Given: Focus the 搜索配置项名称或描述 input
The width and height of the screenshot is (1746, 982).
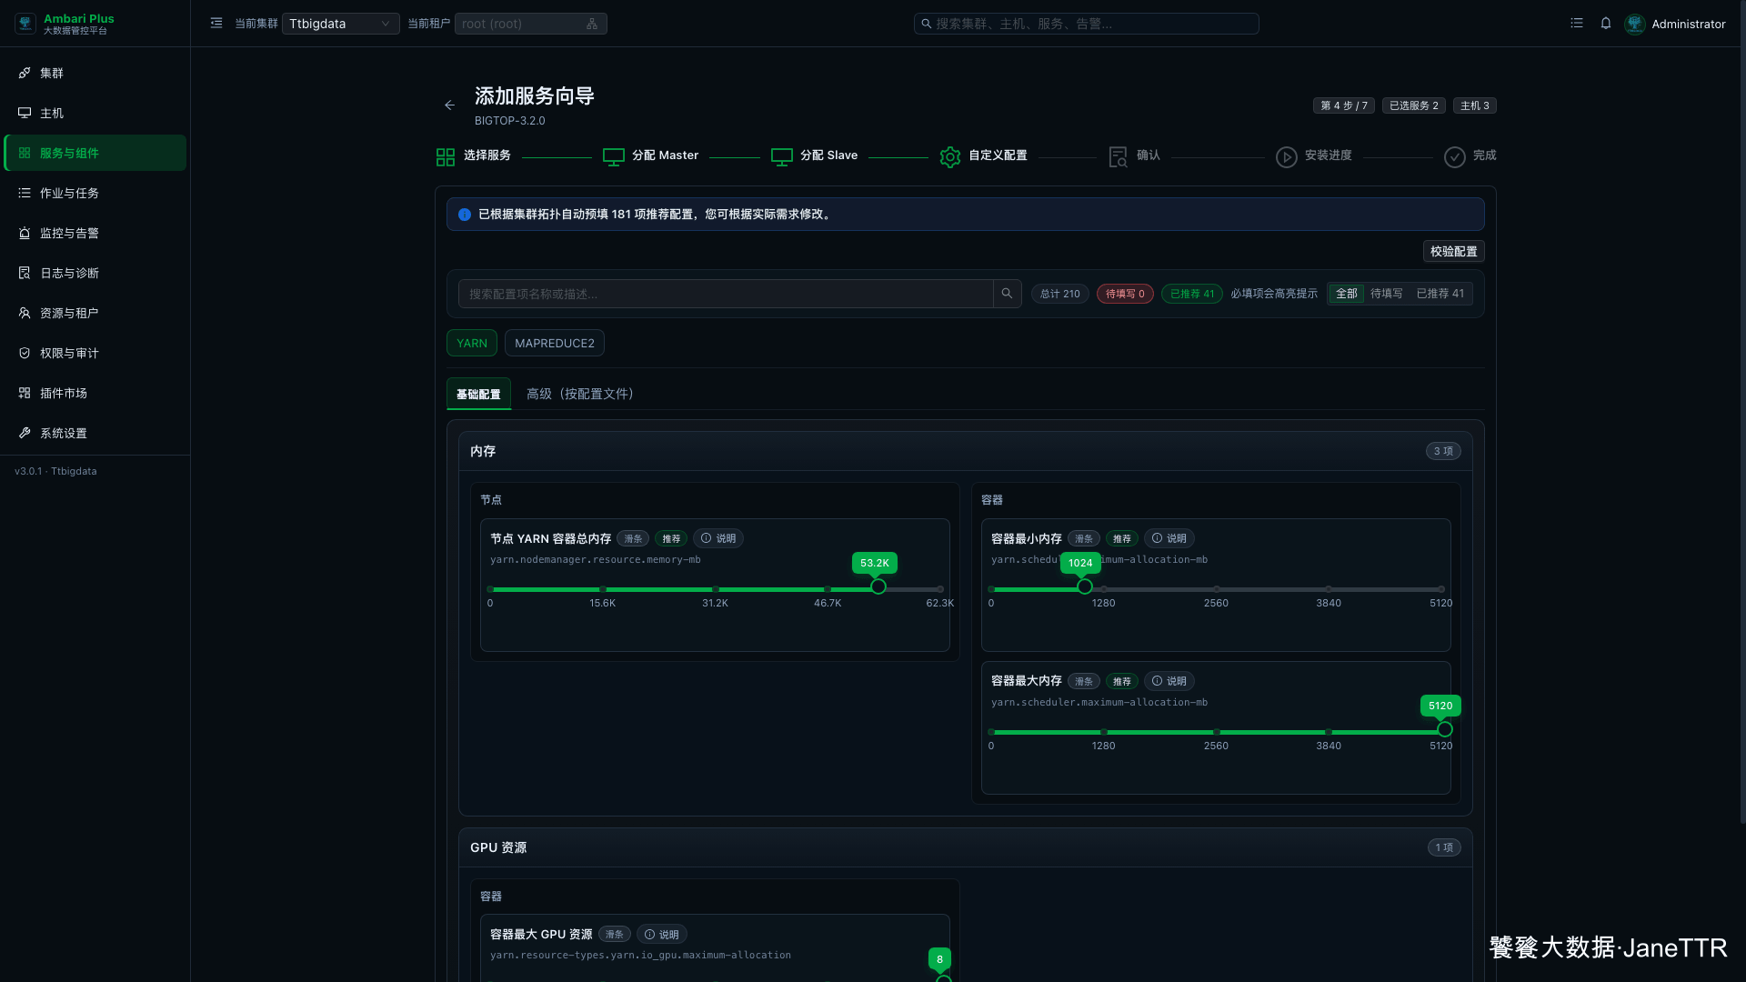Looking at the screenshot, I should 726,294.
